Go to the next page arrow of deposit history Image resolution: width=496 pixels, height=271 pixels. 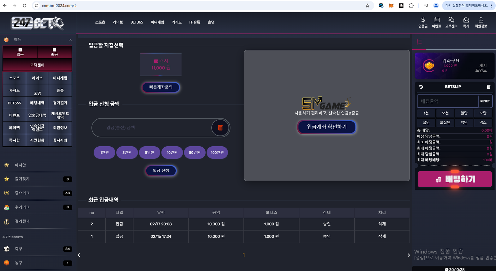click(x=408, y=255)
